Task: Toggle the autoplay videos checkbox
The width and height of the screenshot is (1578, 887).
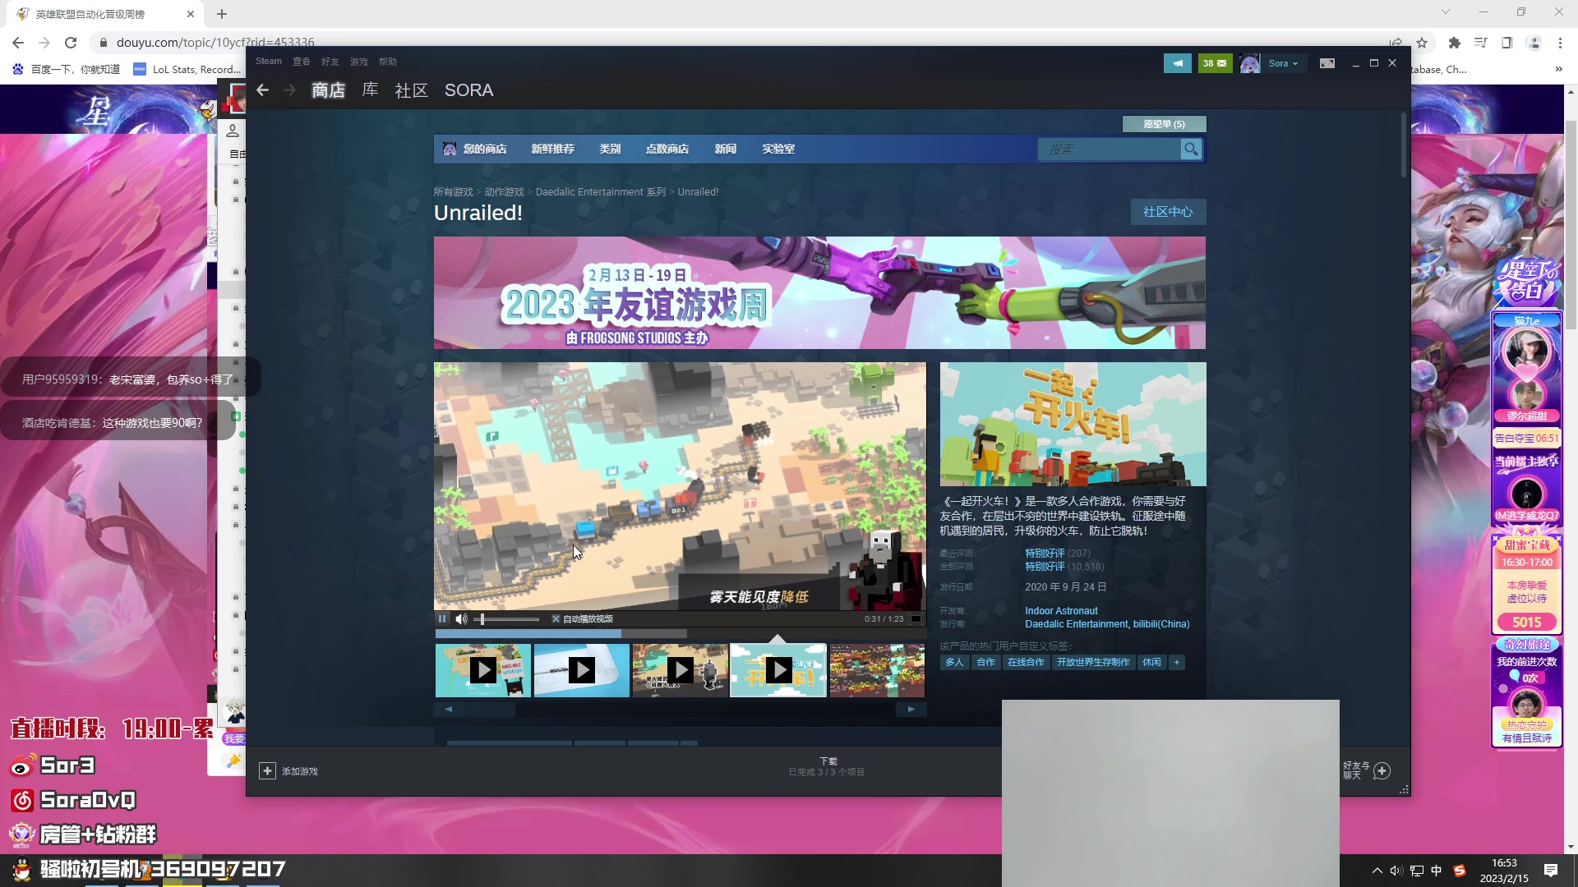Action: [556, 619]
